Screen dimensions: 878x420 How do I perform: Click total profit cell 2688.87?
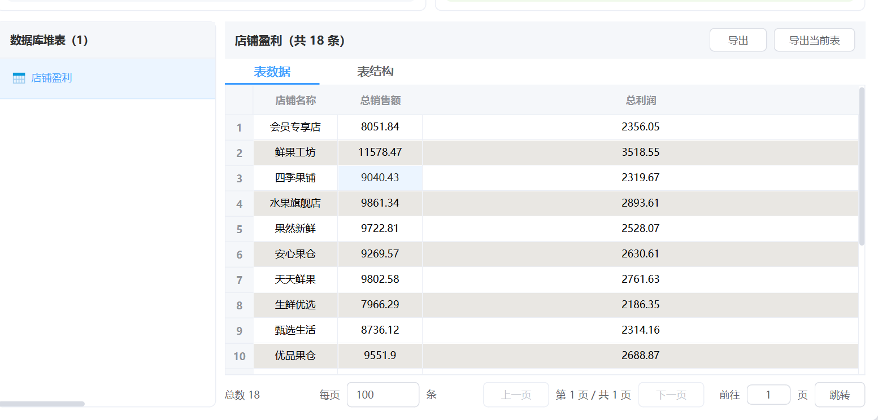tap(640, 356)
